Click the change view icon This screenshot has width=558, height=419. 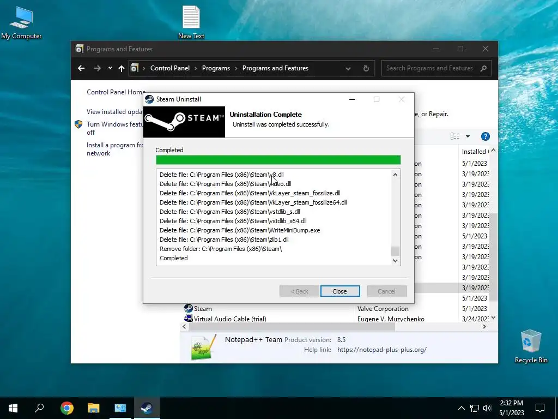click(455, 136)
